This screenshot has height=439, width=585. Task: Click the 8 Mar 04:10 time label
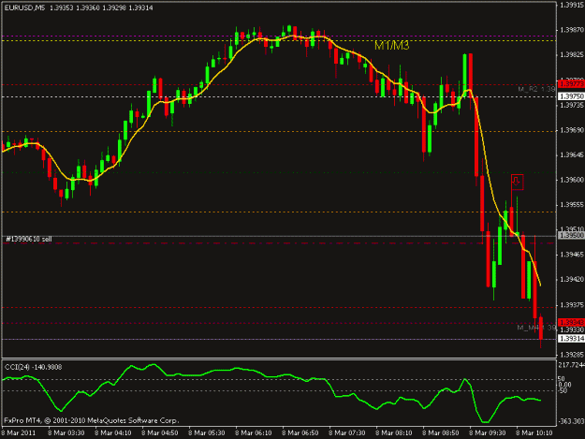pos(112,432)
